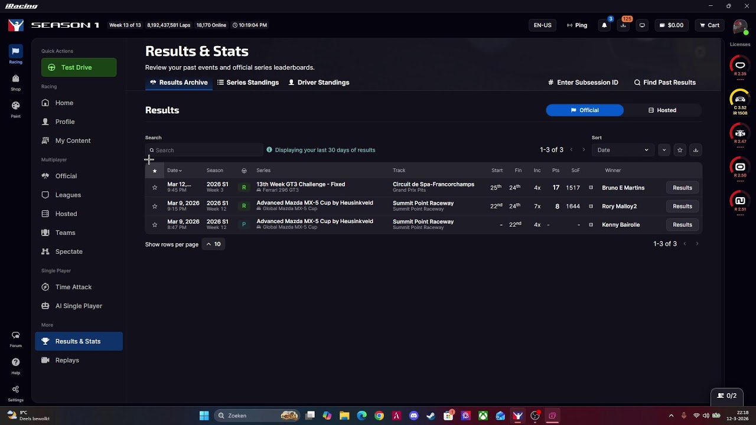Open Windows Start menu
Screen dimensions: 756x425
204,416
